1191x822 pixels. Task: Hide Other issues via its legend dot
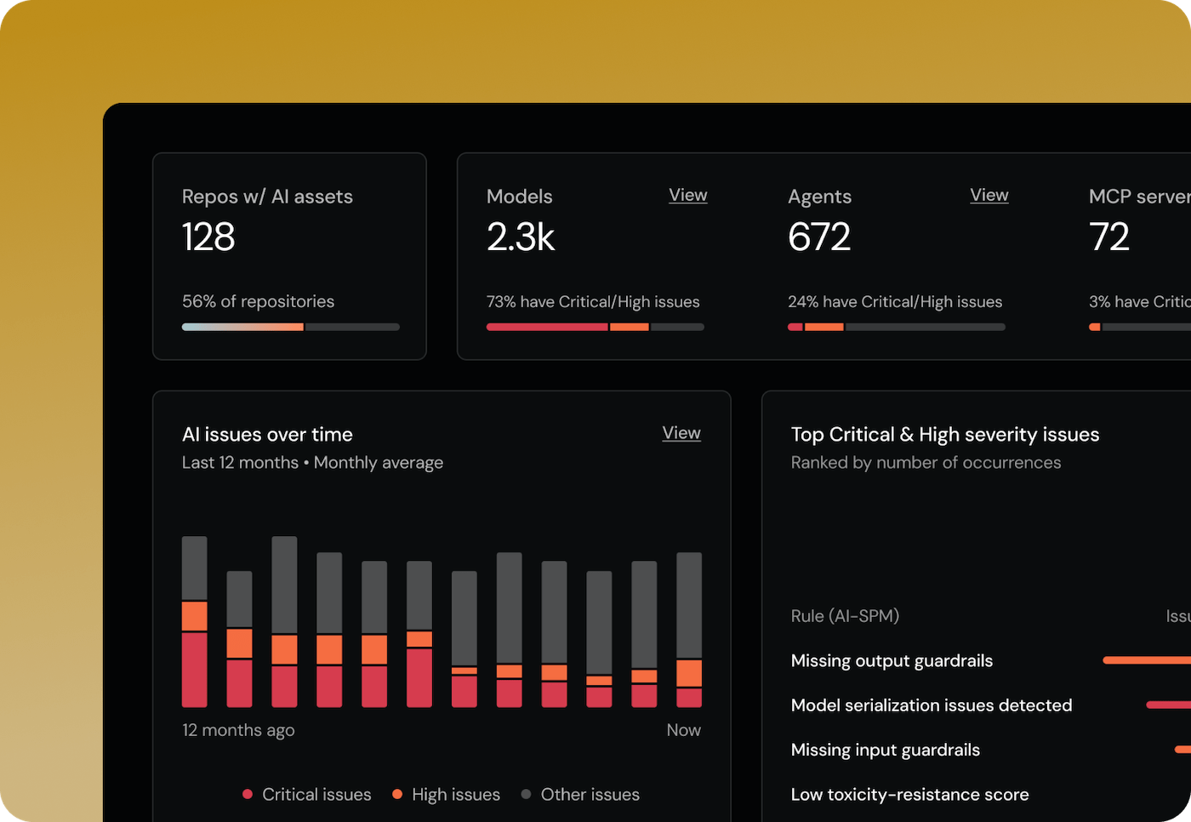526,794
